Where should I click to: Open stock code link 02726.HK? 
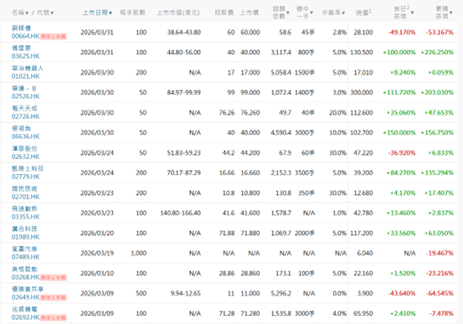click(x=25, y=116)
